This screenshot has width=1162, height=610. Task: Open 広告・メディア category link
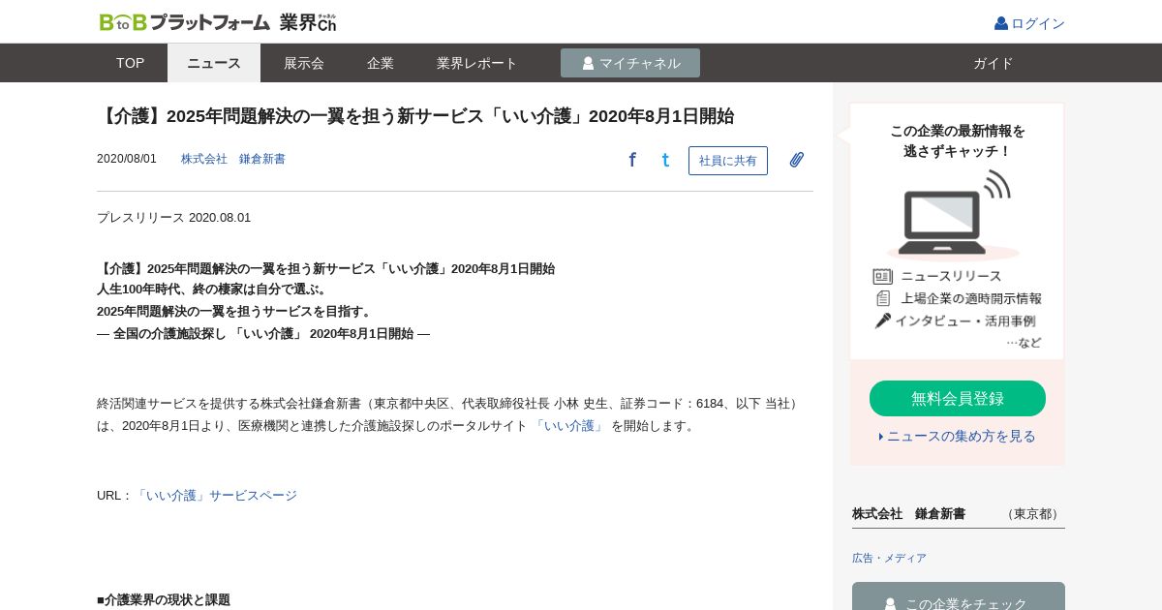pos(889,559)
